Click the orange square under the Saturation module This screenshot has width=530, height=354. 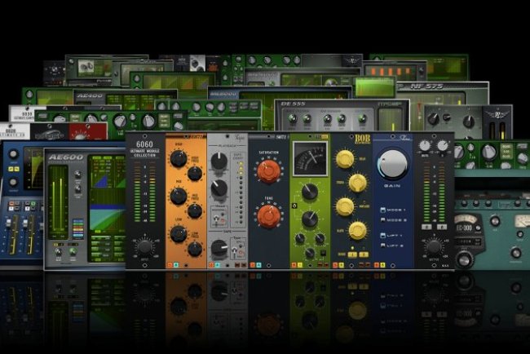[252, 265]
